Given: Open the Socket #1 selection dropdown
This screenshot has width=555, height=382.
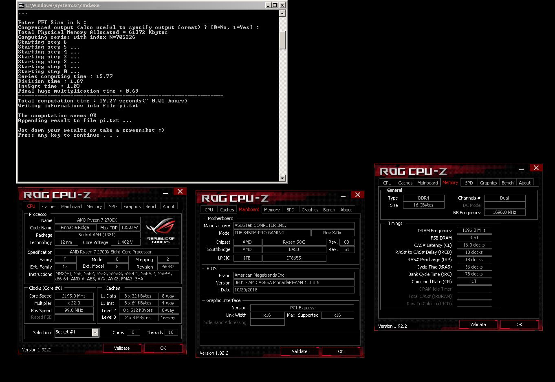Looking at the screenshot, I should coord(95,333).
